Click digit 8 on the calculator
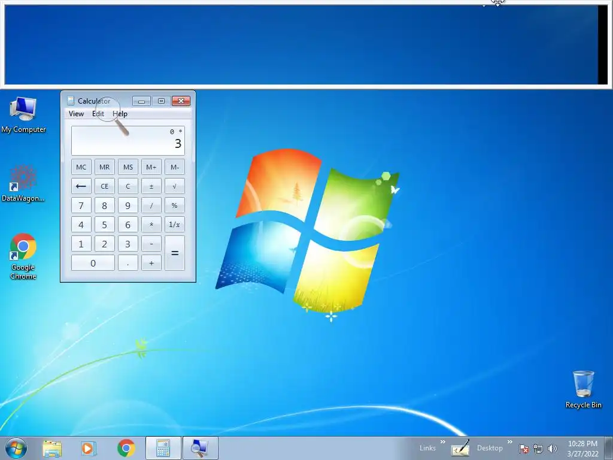This screenshot has width=613, height=460. pos(104,205)
